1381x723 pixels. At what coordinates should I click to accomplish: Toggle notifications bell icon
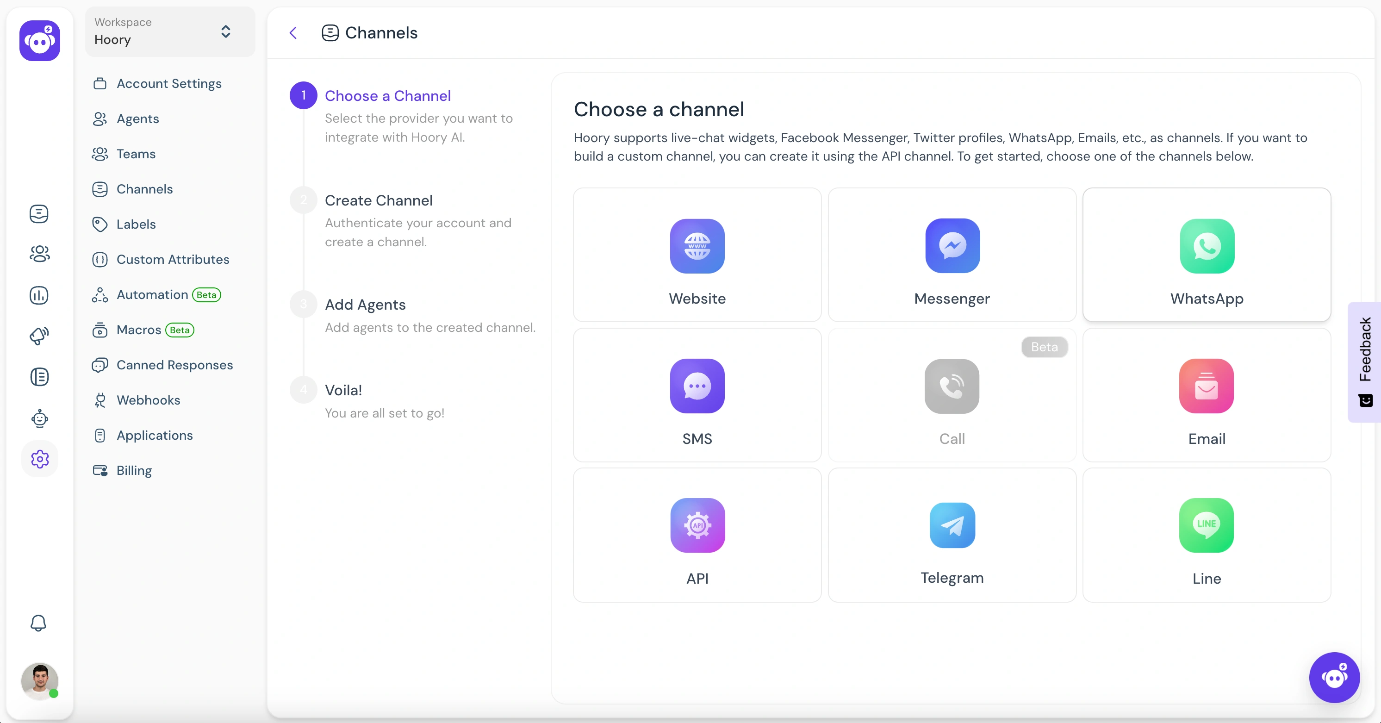(x=38, y=623)
